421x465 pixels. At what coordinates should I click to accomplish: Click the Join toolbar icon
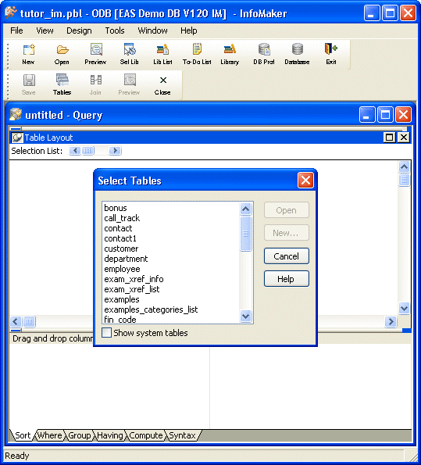tap(95, 80)
